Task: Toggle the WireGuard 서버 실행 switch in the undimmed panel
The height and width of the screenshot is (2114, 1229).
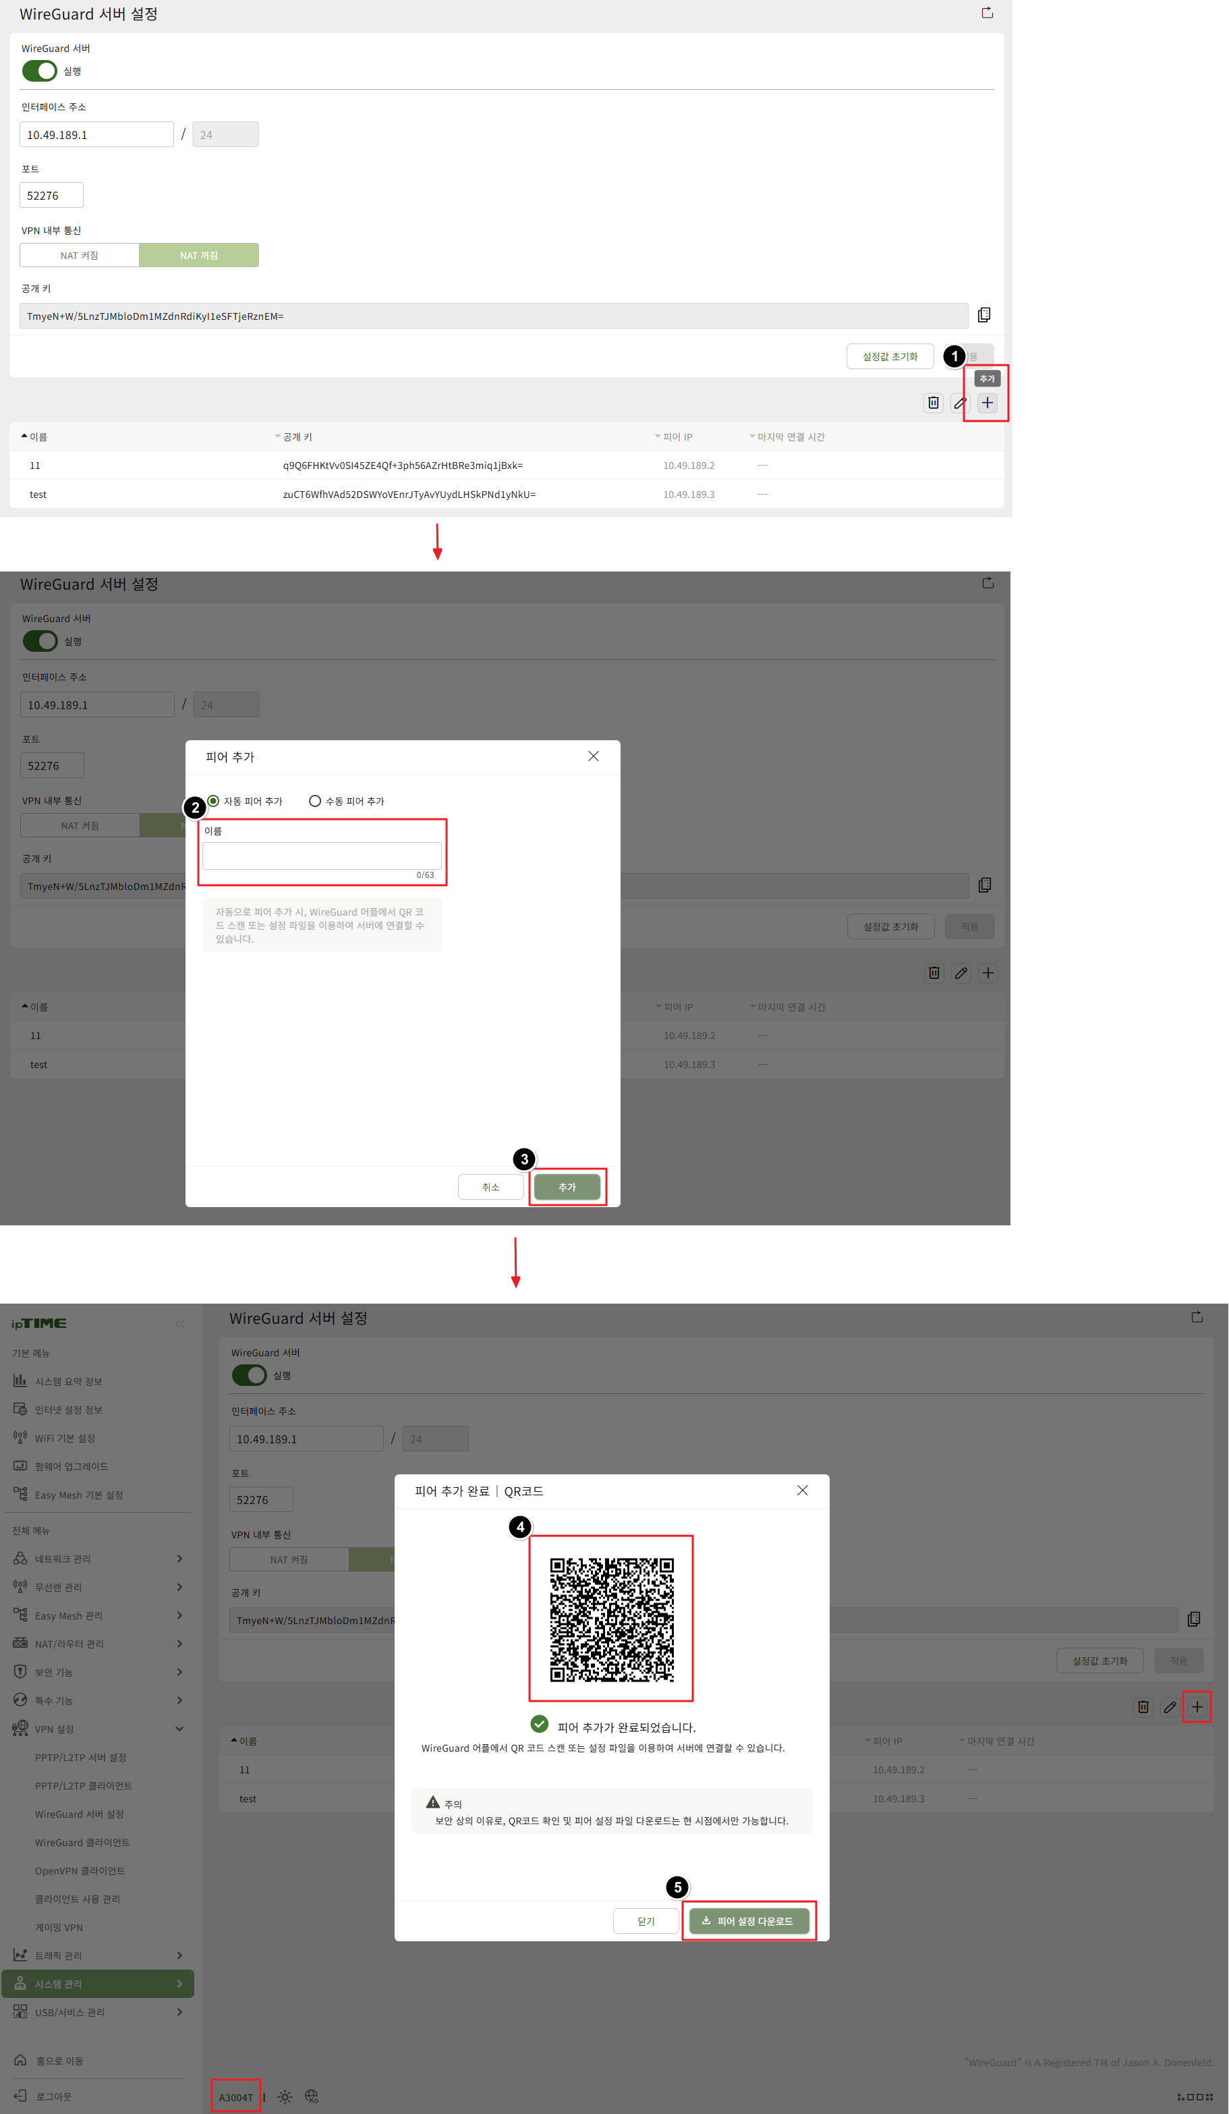Action: [39, 70]
